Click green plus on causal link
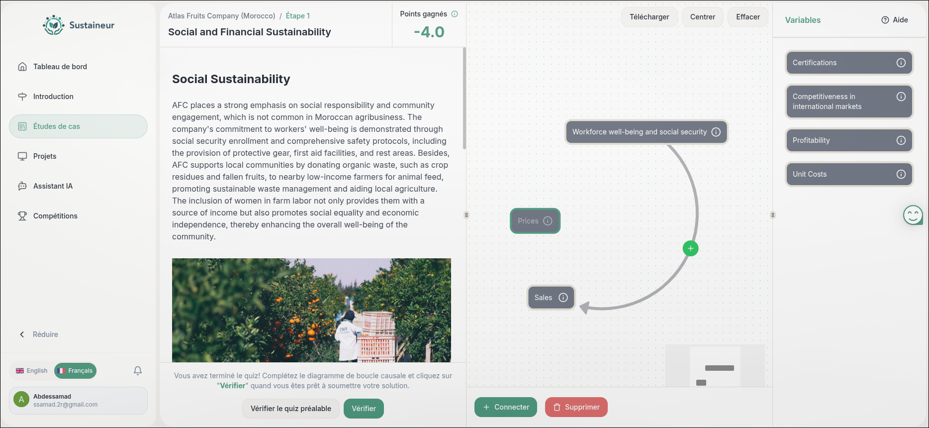This screenshot has width=929, height=428. point(690,248)
